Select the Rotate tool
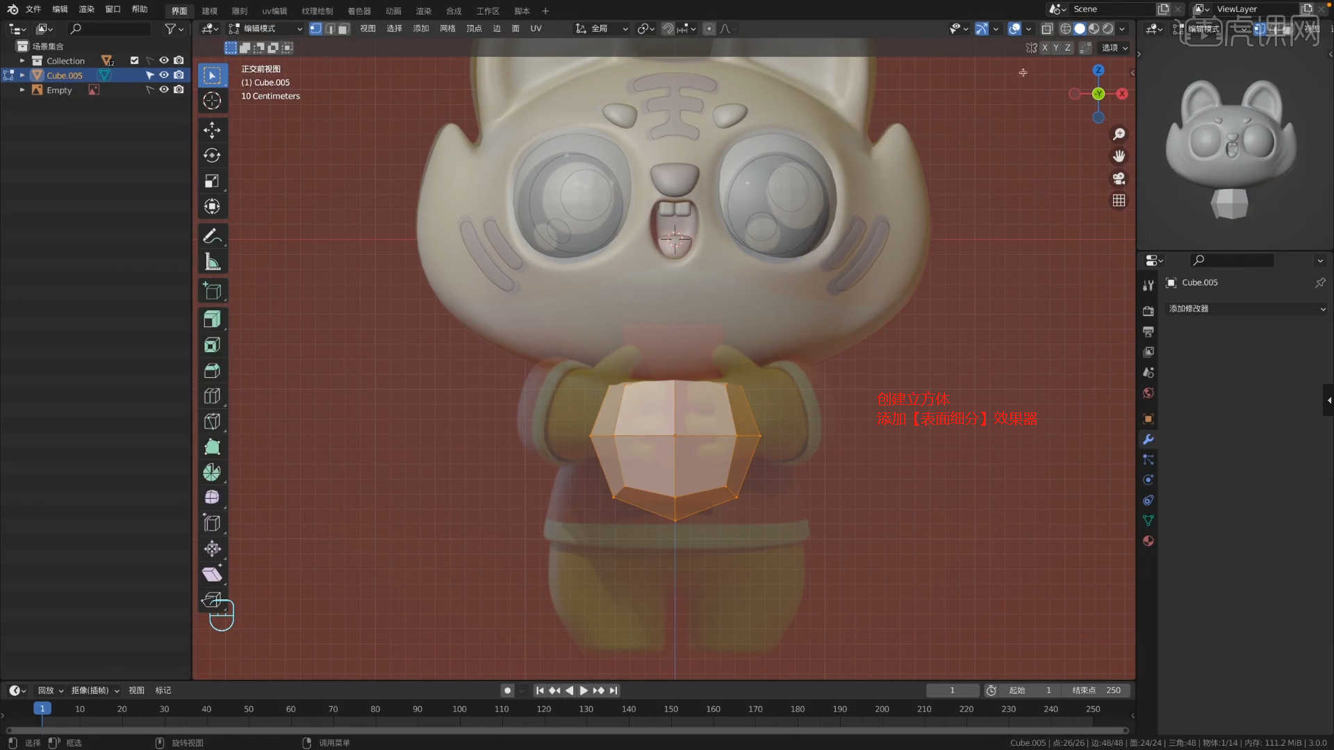The image size is (1334, 750). click(x=212, y=156)
